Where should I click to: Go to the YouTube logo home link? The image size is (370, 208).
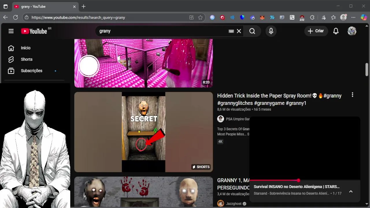tap(34, 31)
